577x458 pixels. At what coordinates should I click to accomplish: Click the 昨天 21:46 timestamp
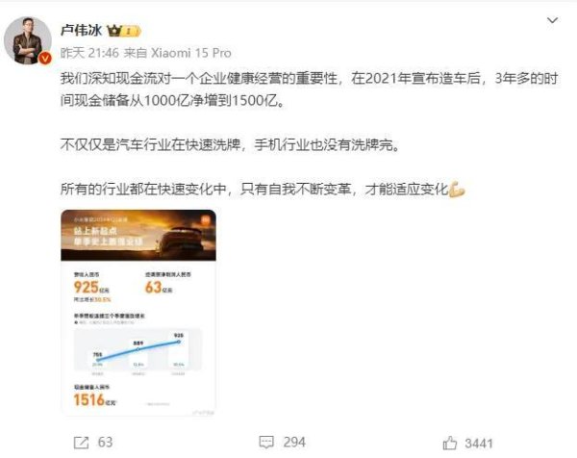click(89, 53)
